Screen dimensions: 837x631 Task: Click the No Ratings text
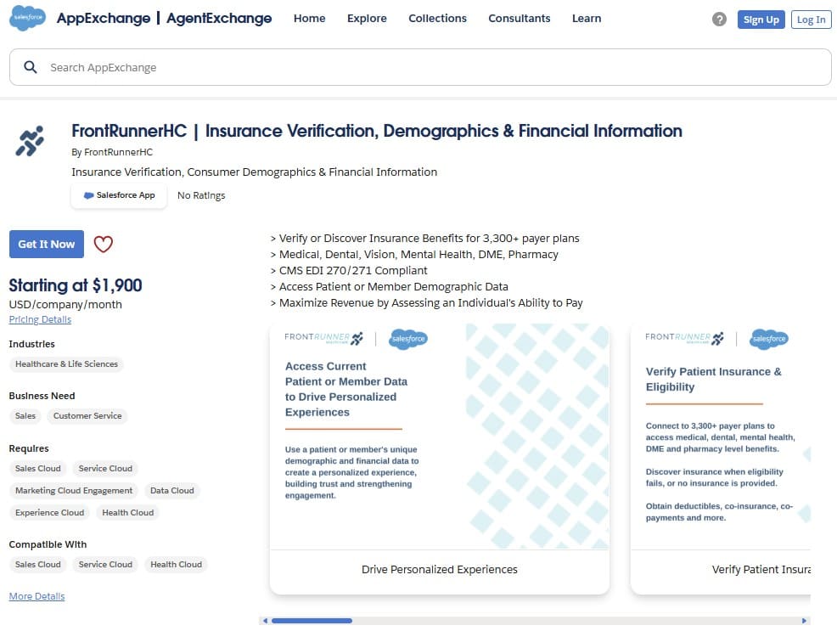pos(201,195)
